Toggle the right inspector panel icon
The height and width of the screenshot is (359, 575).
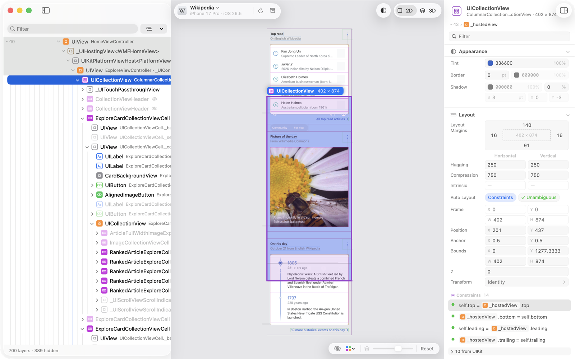point(564,10)
